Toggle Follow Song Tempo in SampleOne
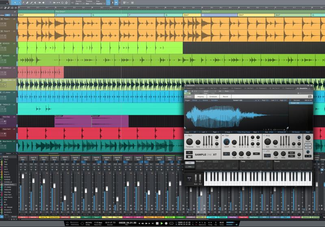This screenshot has height=227, width=325. tap(244, 132)
